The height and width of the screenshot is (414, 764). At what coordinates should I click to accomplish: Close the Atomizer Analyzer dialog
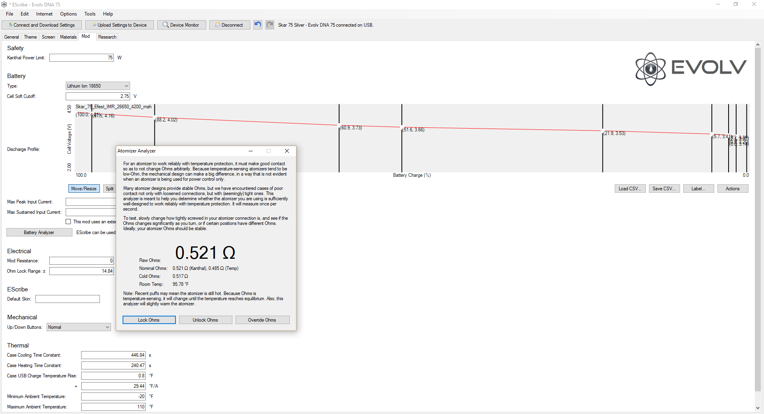pos(286,151)
